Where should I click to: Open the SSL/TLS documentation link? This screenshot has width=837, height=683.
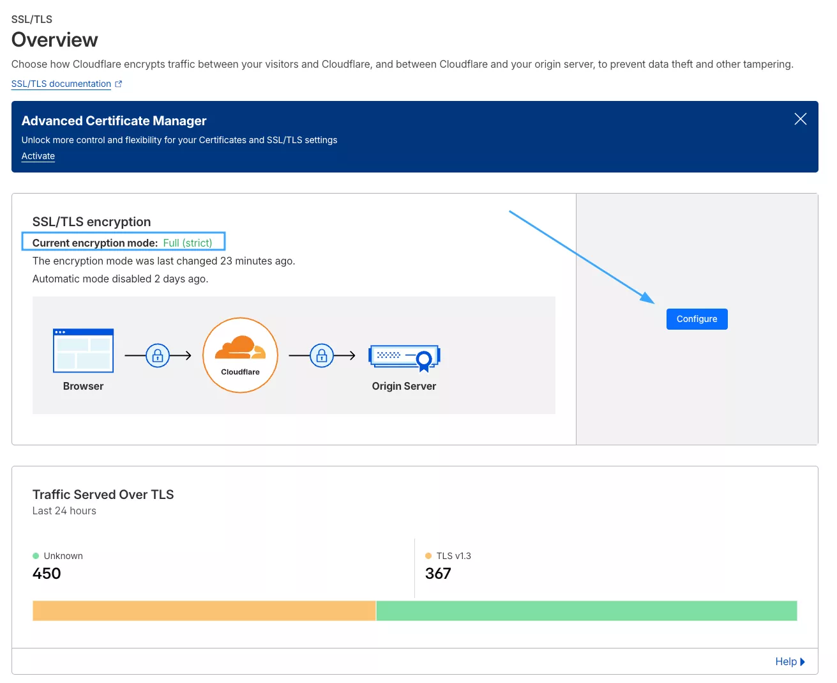[60, 84]
